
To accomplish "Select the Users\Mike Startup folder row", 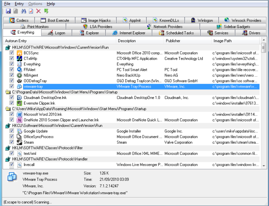I will tap(131, 109).
